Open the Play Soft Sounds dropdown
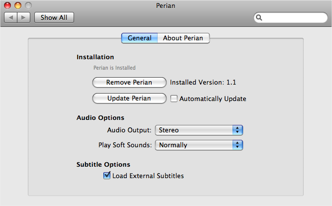Image resolution: width=332 pixels, height=206 pixels. coord(199,145)
